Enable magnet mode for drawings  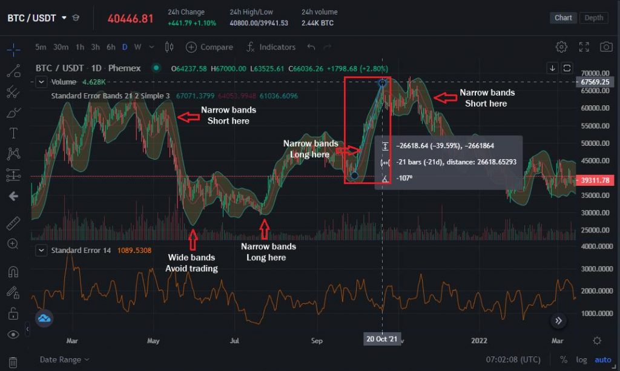13,272
